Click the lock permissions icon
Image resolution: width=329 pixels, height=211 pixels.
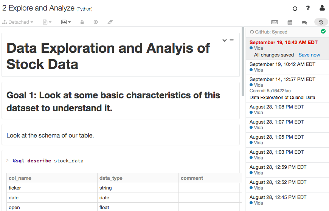tap(82, 22)
